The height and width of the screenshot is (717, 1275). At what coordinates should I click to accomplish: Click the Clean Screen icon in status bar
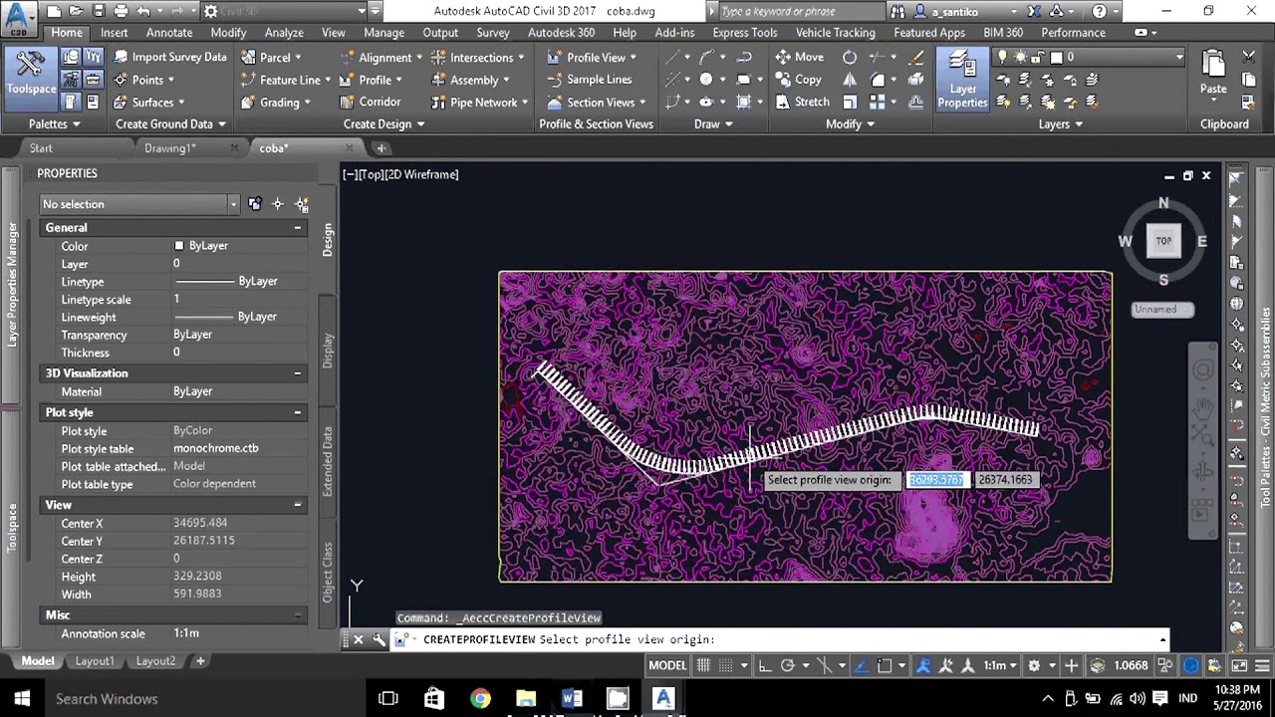click(x=1239, y=665)
